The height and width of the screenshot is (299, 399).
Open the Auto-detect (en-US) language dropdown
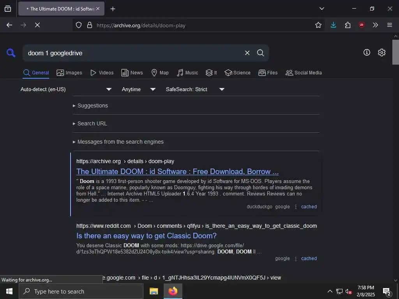click(x=66, y=89)
